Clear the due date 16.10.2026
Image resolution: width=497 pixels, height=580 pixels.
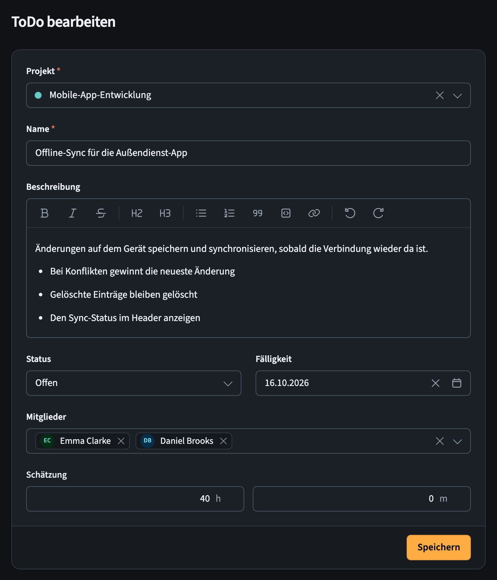(436, 383)
